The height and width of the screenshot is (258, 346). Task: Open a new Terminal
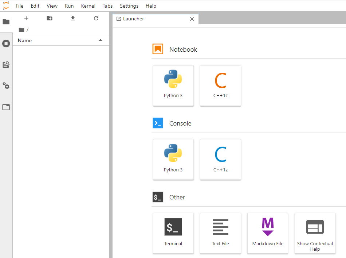tap(173, 233)
